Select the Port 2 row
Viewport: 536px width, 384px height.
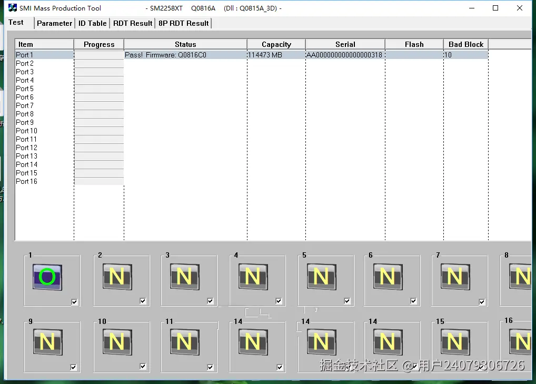click(25, 63)
